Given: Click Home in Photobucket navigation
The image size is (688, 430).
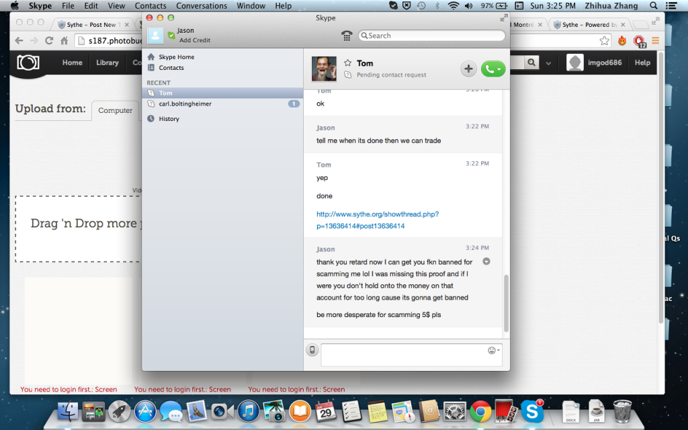Looking at the screenshot, I should click(x=73, y=62).
